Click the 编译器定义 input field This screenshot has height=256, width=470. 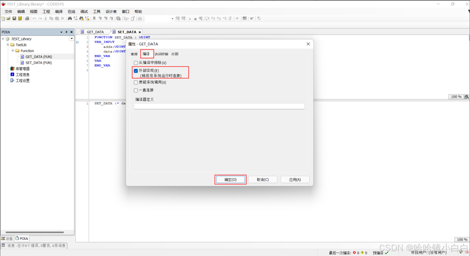point(219,106)
